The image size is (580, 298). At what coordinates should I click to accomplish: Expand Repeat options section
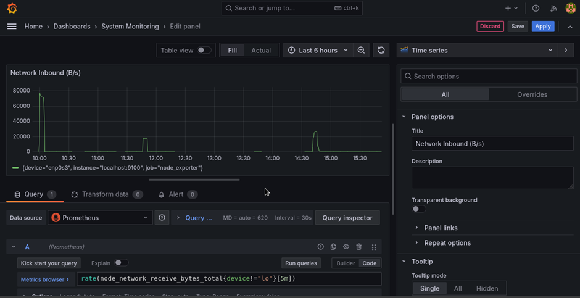click(447, 243)
